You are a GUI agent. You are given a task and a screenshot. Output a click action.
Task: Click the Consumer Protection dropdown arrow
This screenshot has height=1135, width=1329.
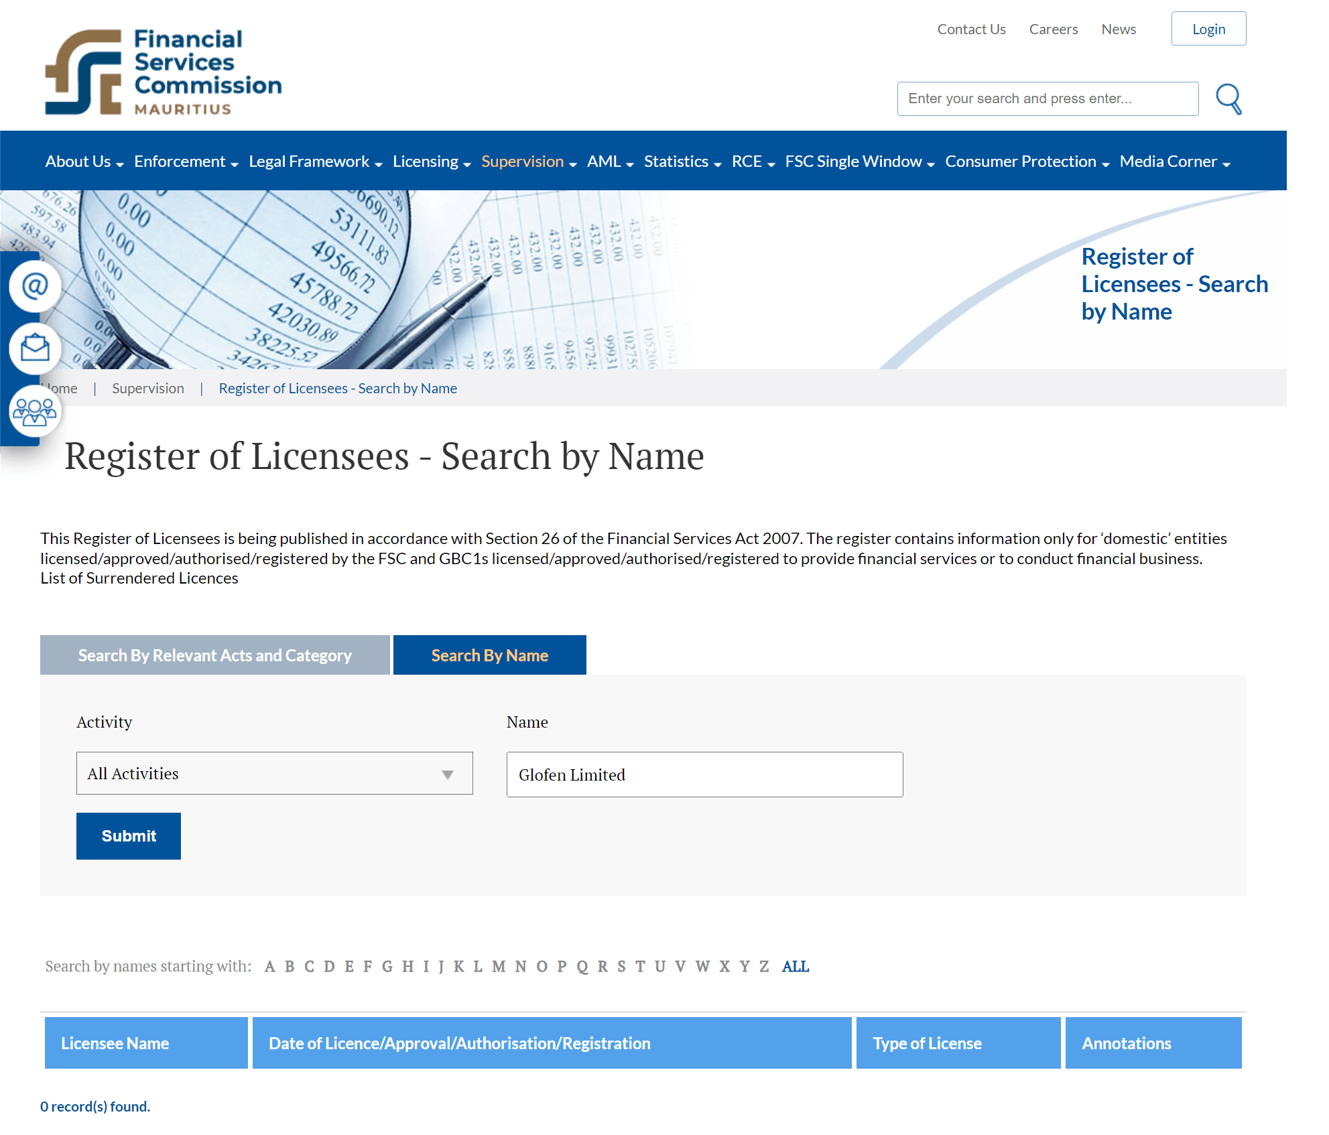coord(1102,163)
